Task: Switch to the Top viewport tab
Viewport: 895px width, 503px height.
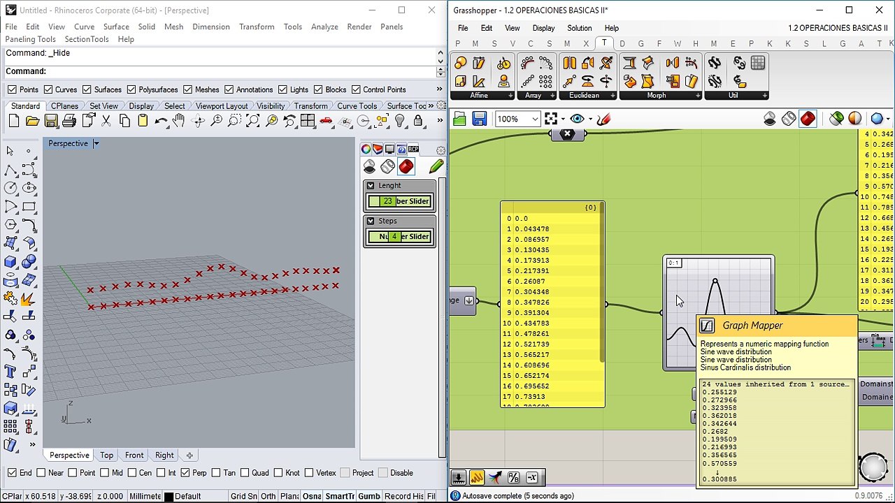Action: tap(106, 455)
